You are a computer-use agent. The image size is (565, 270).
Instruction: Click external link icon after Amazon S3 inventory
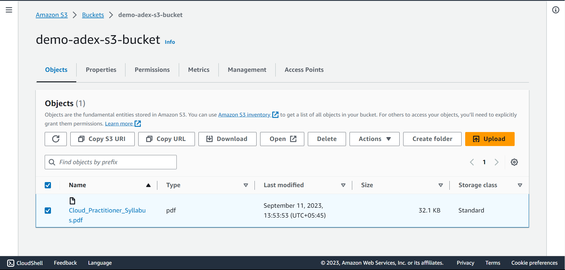[275, 115]
